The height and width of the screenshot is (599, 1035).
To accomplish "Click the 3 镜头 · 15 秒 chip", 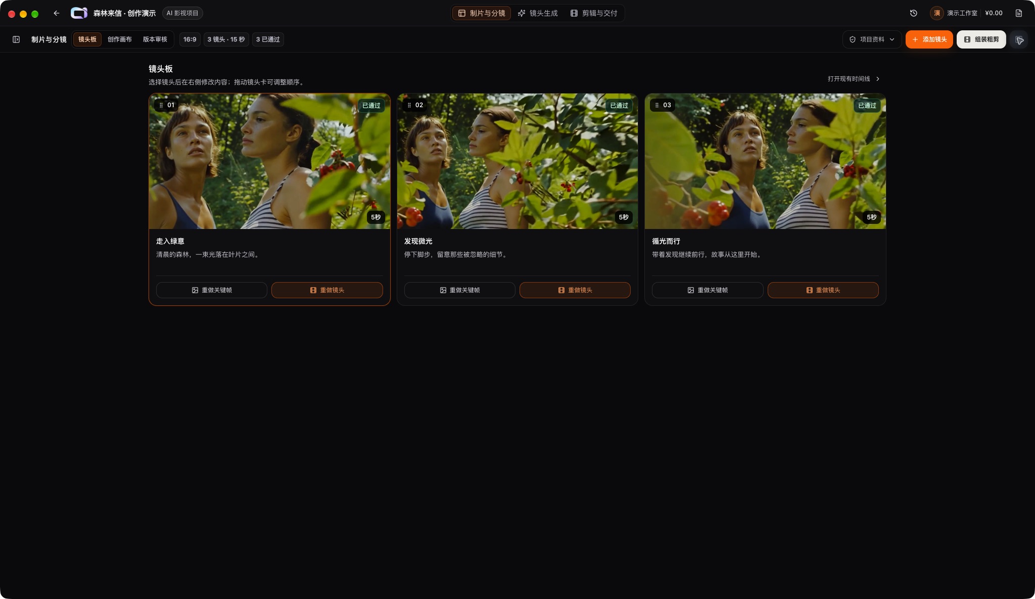I will pyautogui.click(x=226, y=39).
